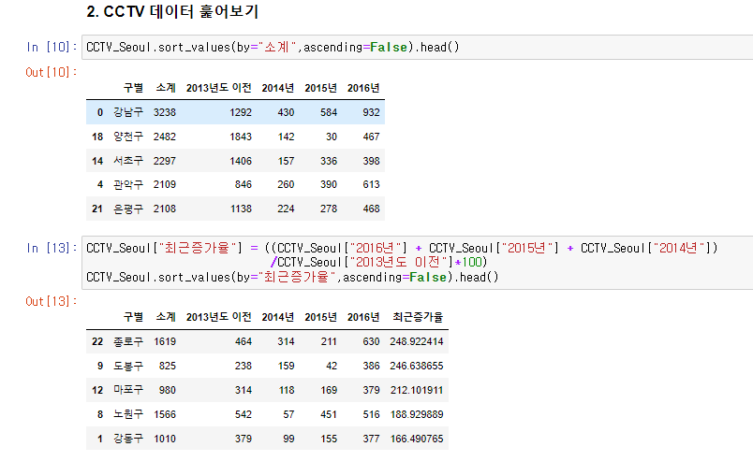Click the 양천구 cell

click(x=128, y=137)
